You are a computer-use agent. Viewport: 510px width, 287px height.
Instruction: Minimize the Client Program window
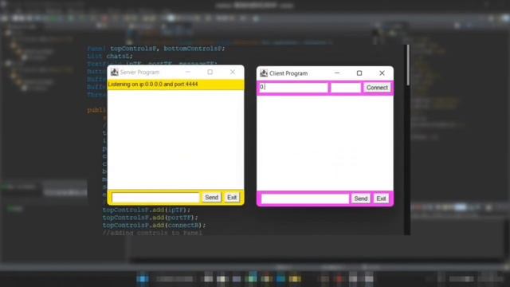click(337, 73)
